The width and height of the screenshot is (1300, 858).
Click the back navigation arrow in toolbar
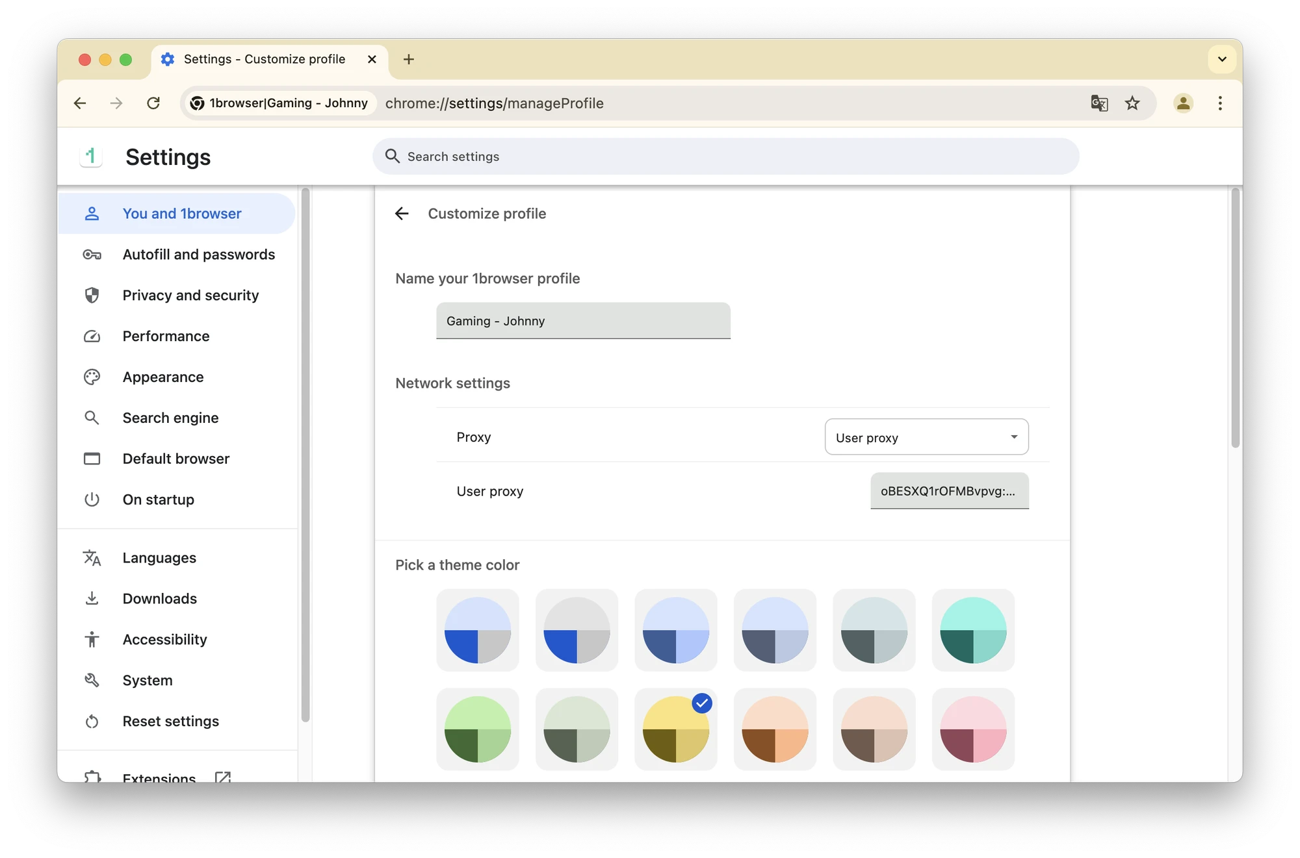(80, 103)
